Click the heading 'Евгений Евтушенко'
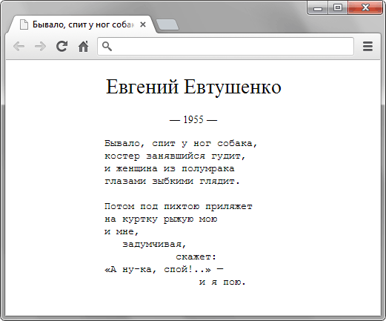This screenshot has width=386, height=321. click(x=193, y=87)
